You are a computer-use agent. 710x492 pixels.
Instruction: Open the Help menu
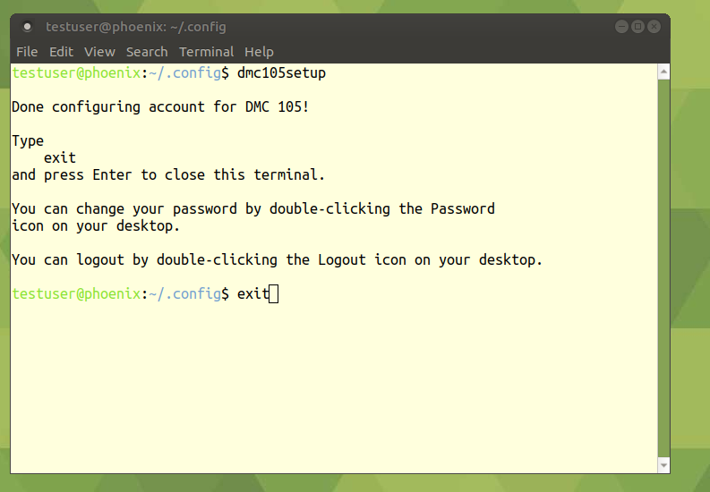[259, 52]
